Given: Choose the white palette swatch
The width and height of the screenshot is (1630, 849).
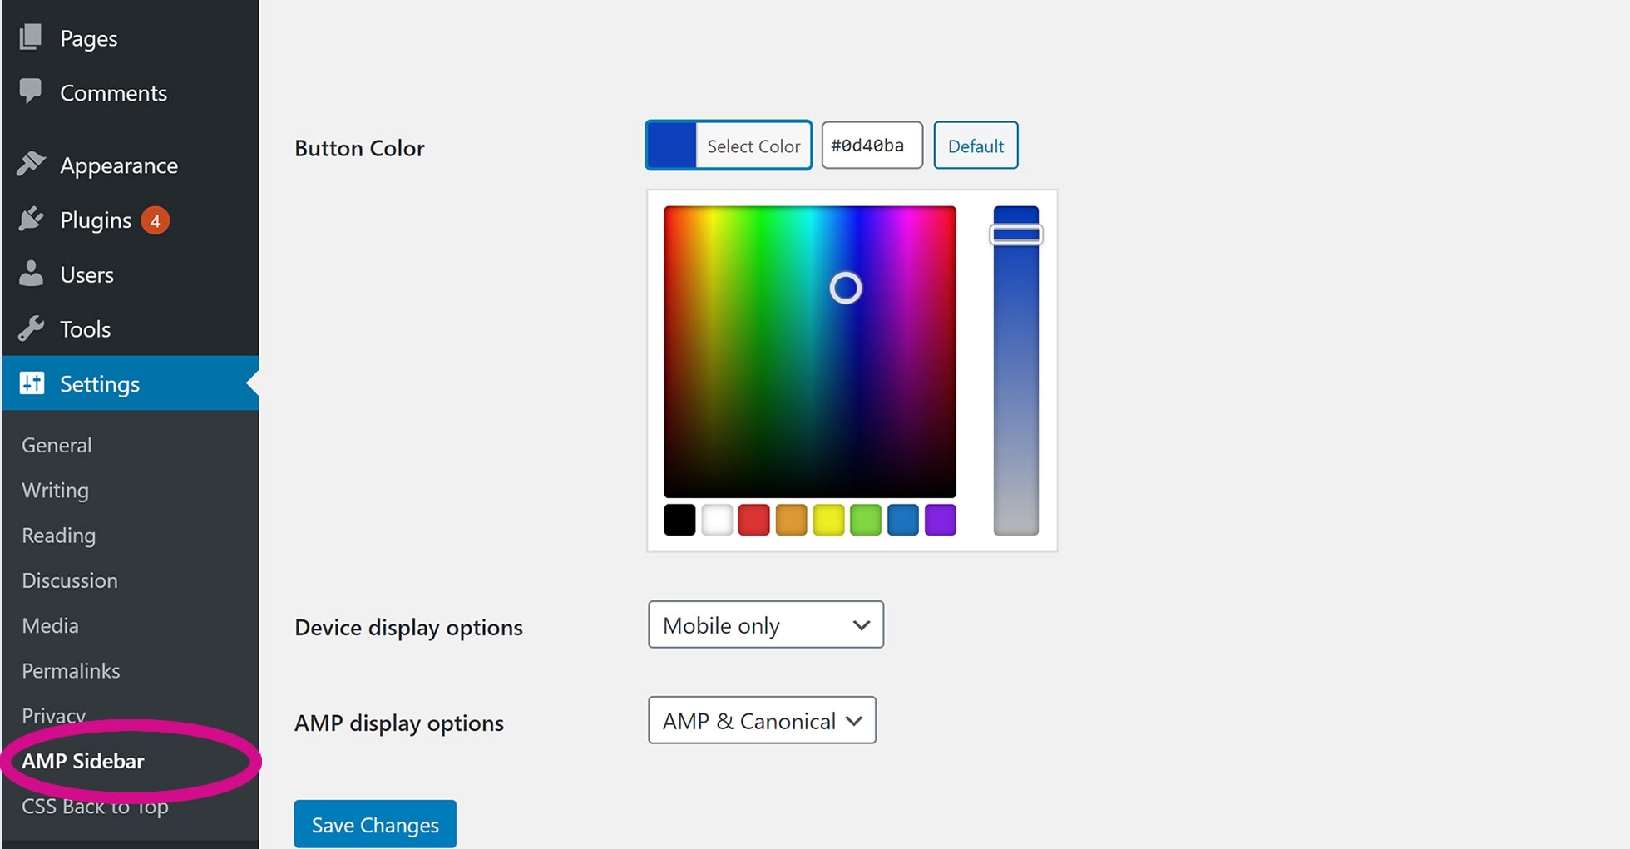Looking at the screenshot, I should point(717,520).
